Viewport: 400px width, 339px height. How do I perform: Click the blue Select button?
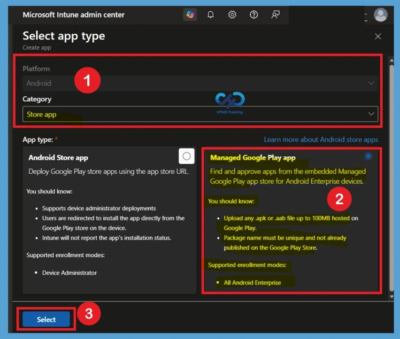46,319
